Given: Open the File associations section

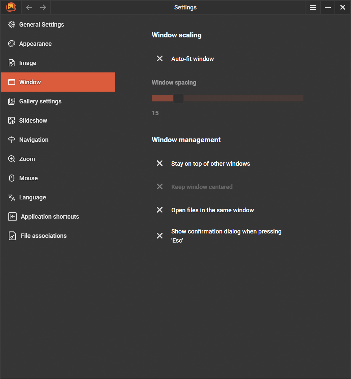Looking at the screenshot, I should (43, 236).
